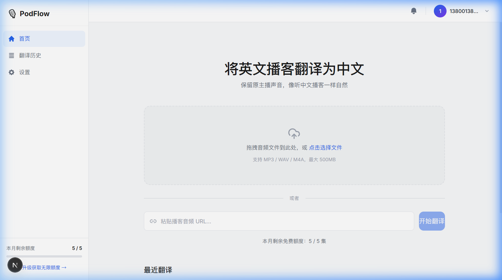Click the round N badge icon
The height and width of the screenshot is (280, 502).
point(15,265)
